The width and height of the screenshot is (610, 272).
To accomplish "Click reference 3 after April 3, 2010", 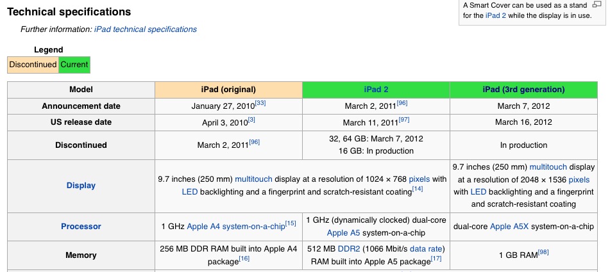I will (x=251, y=120).
